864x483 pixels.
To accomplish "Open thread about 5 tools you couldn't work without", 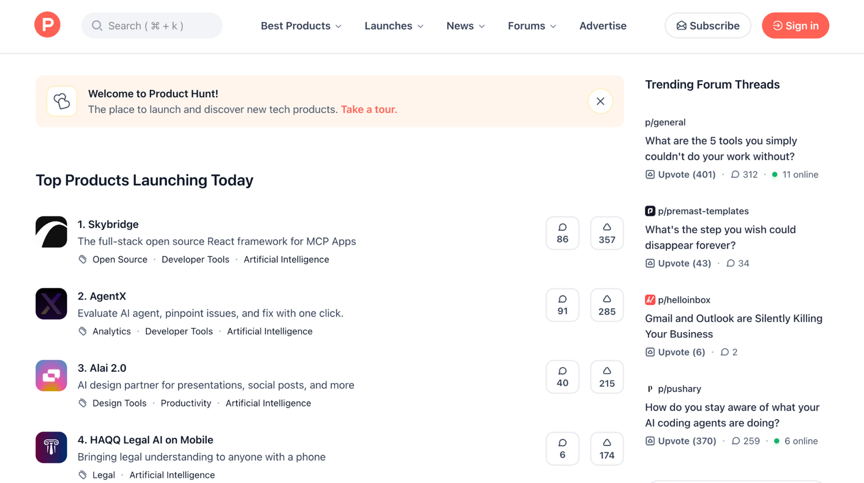I will pyautogui.click(x=721, y=149).
